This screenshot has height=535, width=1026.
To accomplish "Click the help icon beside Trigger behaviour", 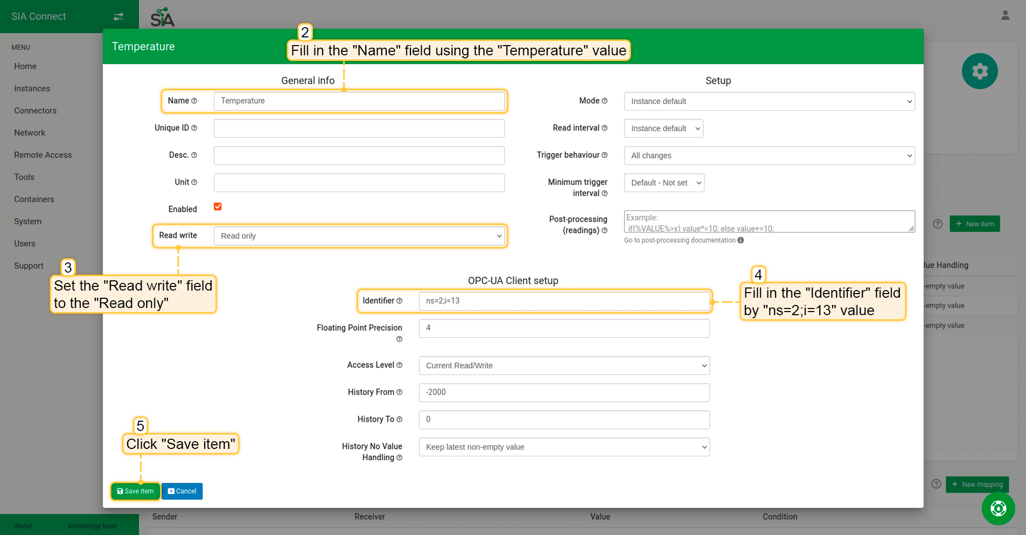I will 604,155.
